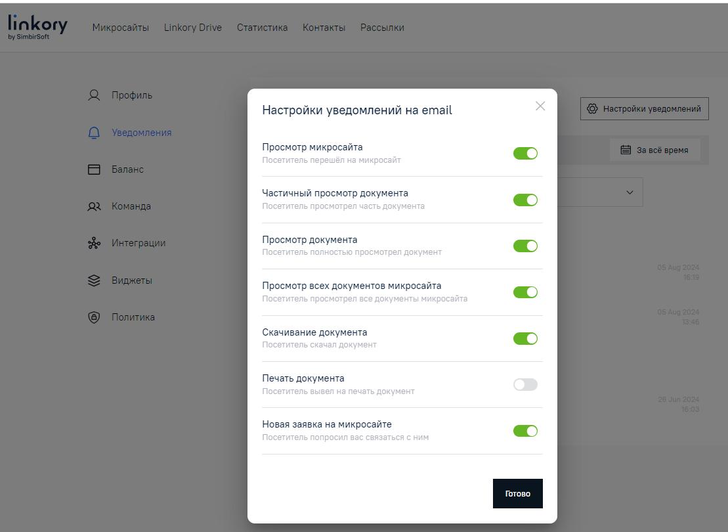Viewport: 728px width, 532px height.
Task: Enable the Печать документа toggle
Action: [525, 385]
